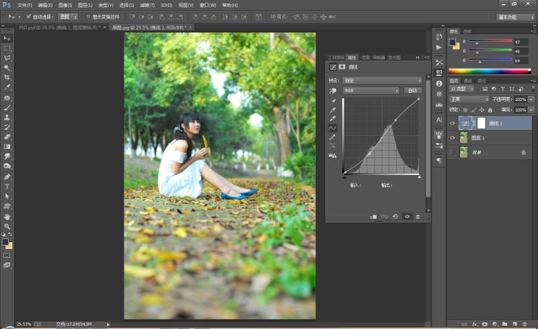Click the on-image adjustment hand tool in Curves
The image size is (538, 329).
pos(332,90)
